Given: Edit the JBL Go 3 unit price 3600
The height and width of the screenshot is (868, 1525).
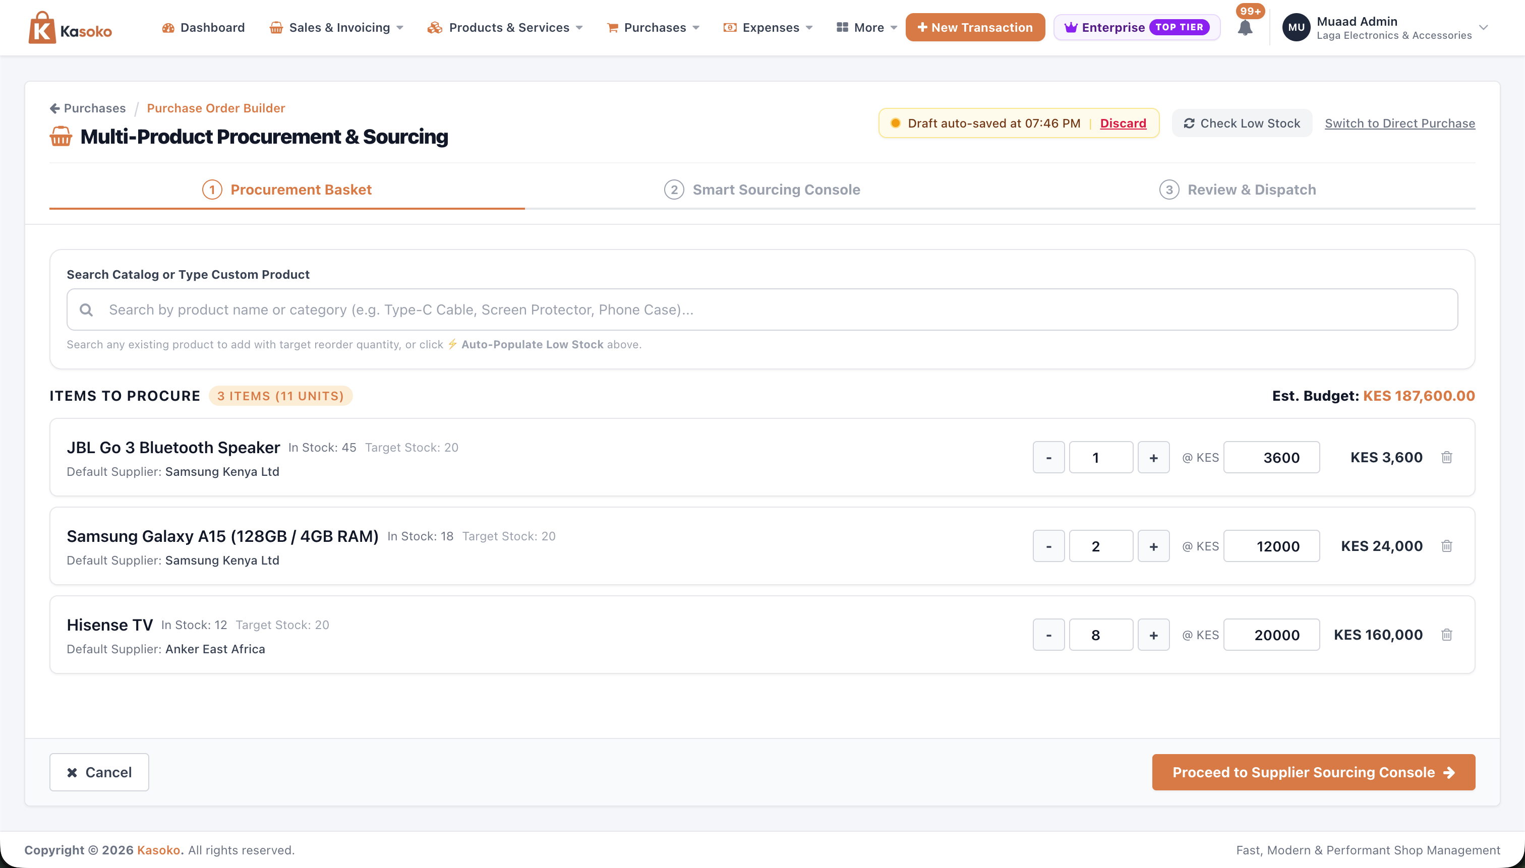Looking at the screenshot, I should click(x=1271, y=457).
